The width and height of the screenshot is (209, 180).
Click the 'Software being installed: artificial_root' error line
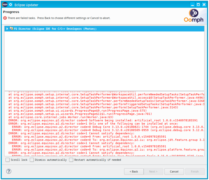coord(103,120)
